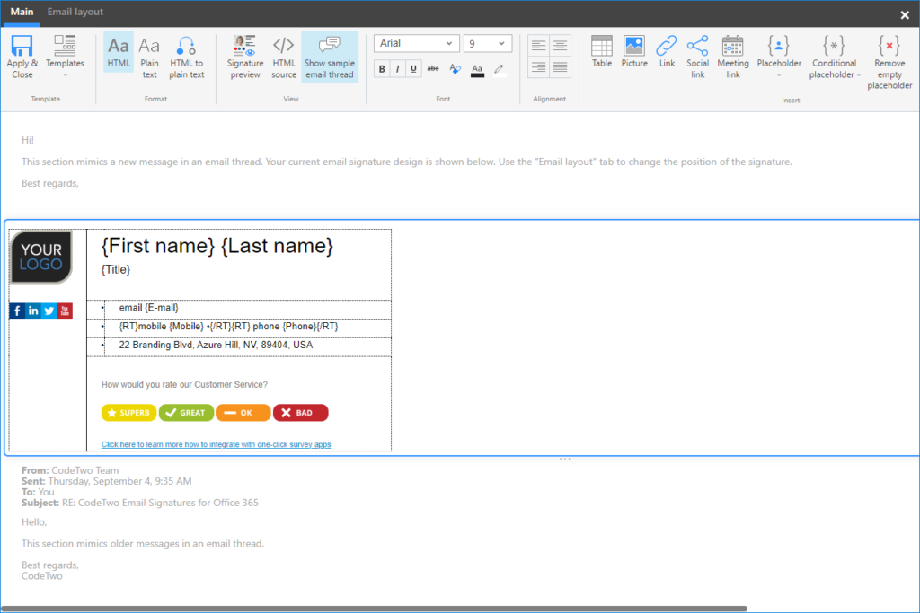
Task: Click Apply & Close
Action: (22, 54)
